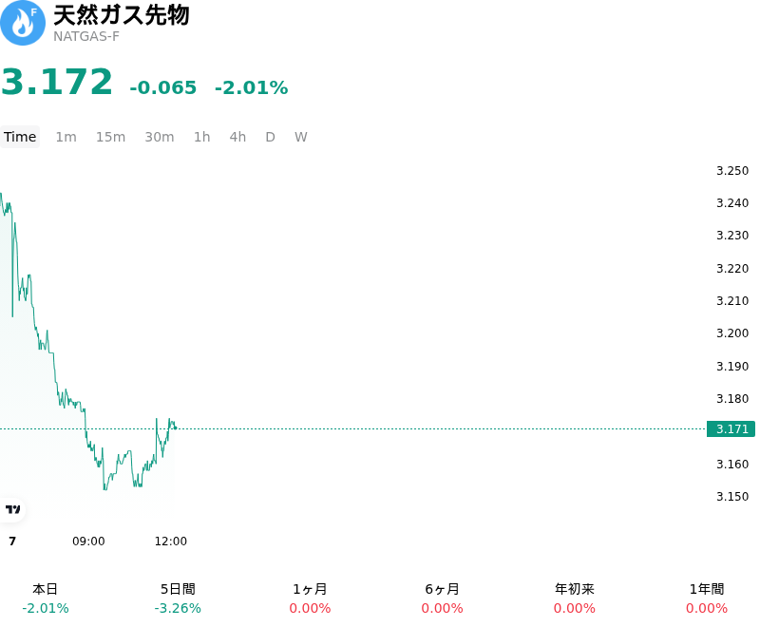
Task: Click the 12:00 time axis label
Action: click(x=171, y=541)
